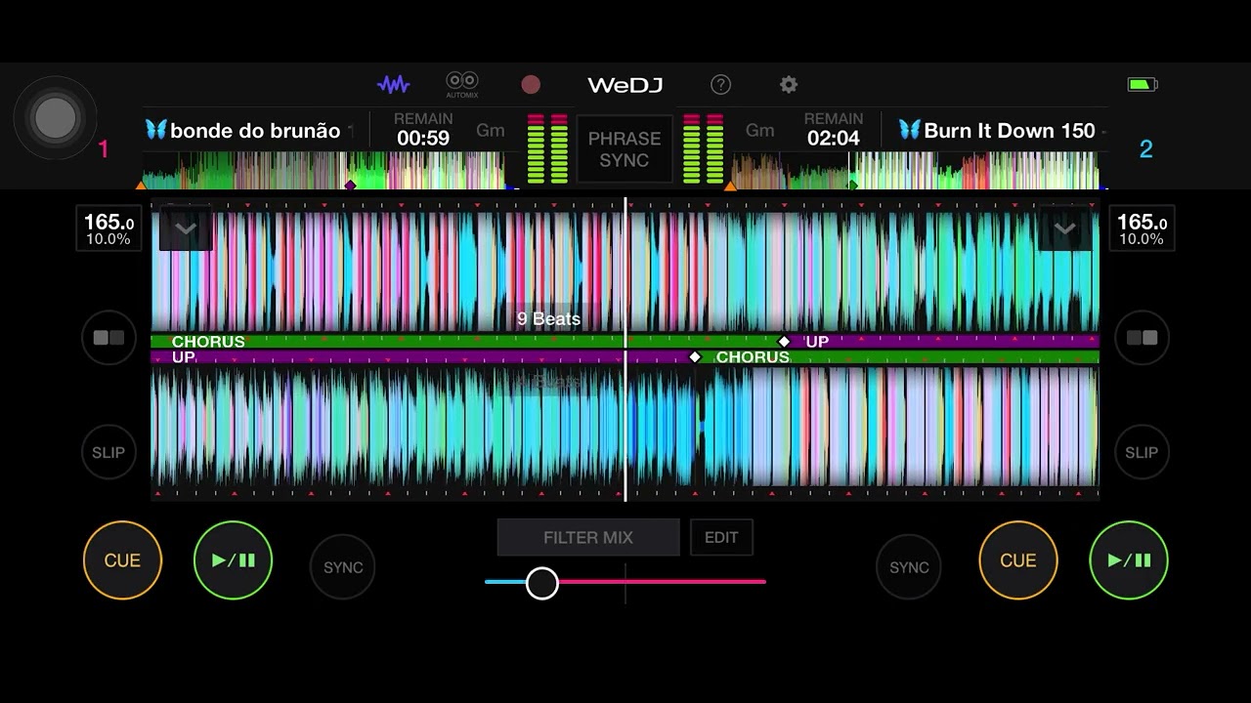Click deck 1 key Gm label

point(491,130)
